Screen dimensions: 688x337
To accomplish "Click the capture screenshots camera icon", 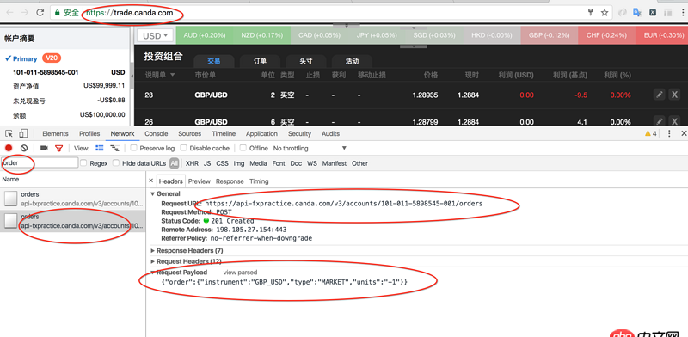I will point(44,148).
